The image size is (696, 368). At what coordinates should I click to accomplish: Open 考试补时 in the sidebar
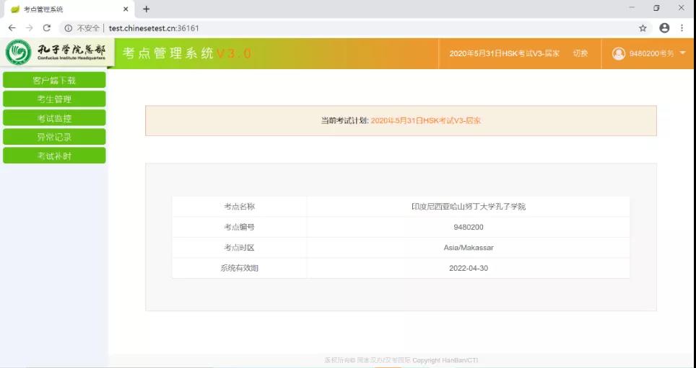54,156
